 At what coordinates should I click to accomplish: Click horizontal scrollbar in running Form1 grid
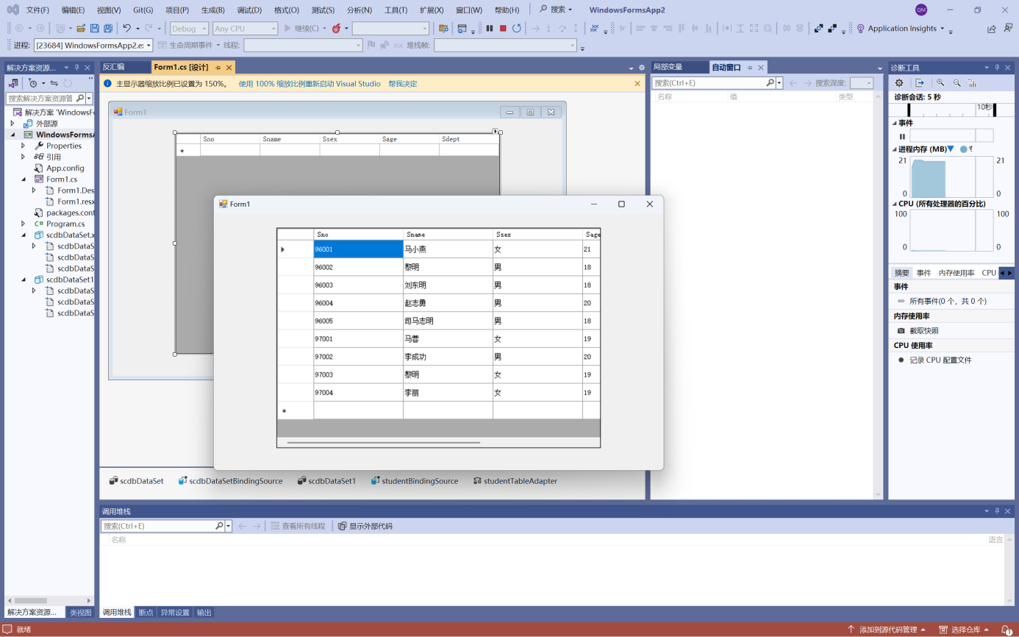click(x=382, y=443)
